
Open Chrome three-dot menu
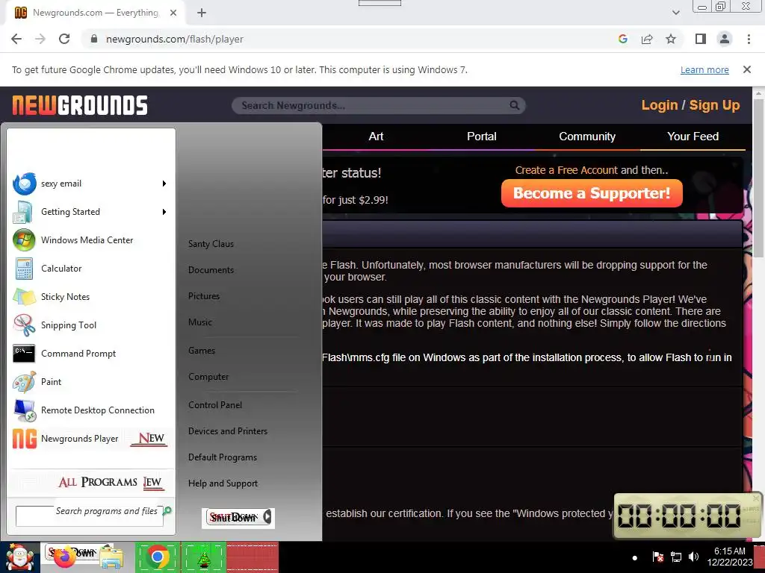point(749,39)
